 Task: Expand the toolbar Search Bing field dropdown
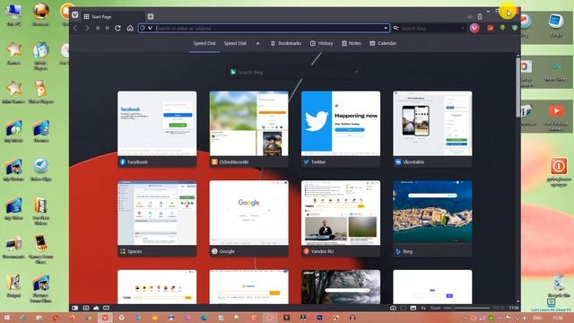click(x=463, y=28)
